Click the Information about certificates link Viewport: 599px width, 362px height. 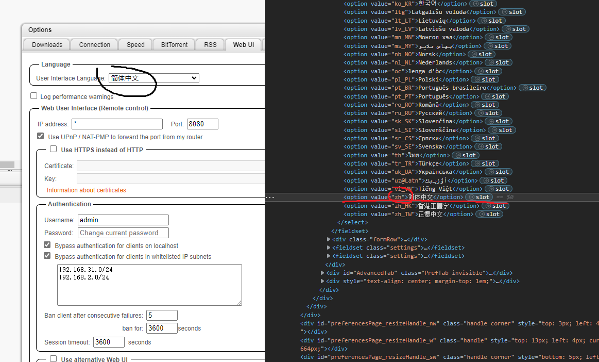point(86,190)
